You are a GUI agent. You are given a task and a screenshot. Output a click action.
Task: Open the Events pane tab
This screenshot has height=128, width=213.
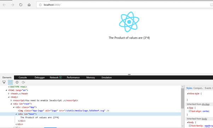coord(208,88)
